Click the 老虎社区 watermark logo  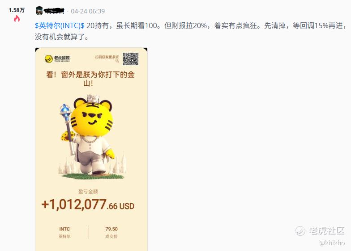[x=320, y=230]
